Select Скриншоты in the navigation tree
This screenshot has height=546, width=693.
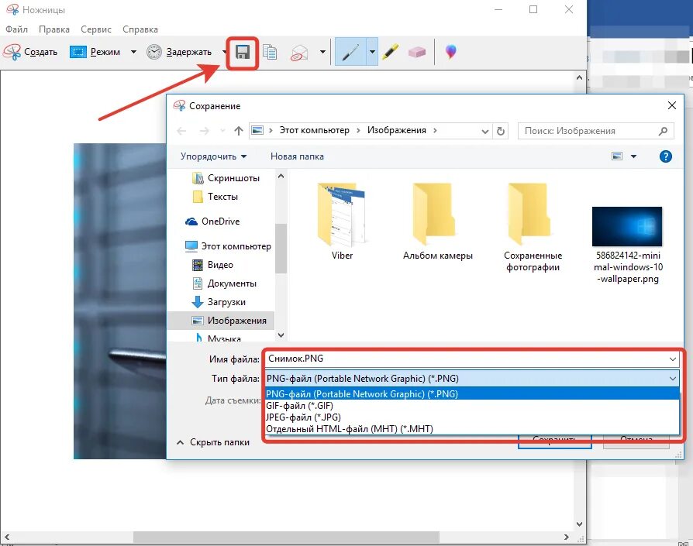point(226,178)
